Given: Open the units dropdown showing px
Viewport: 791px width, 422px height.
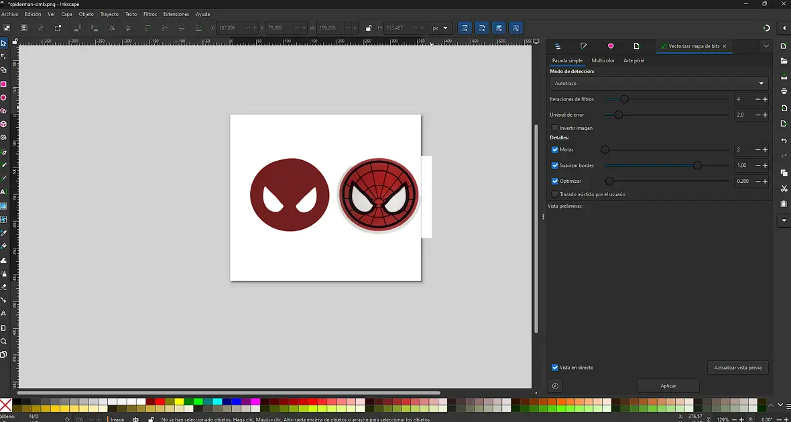Looking at the screenshot, I should (440, 28).
